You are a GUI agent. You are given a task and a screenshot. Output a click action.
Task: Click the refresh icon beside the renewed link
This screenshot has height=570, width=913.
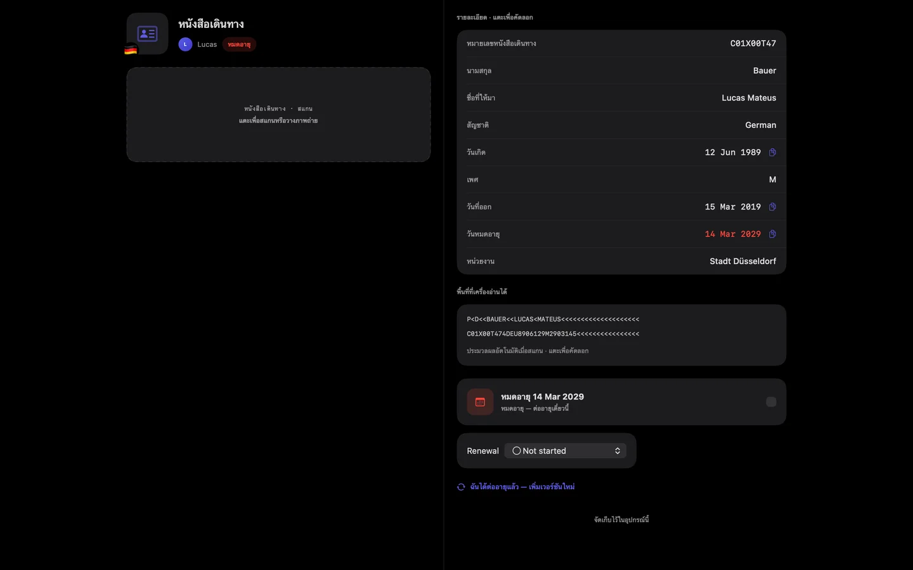point(461,487)
